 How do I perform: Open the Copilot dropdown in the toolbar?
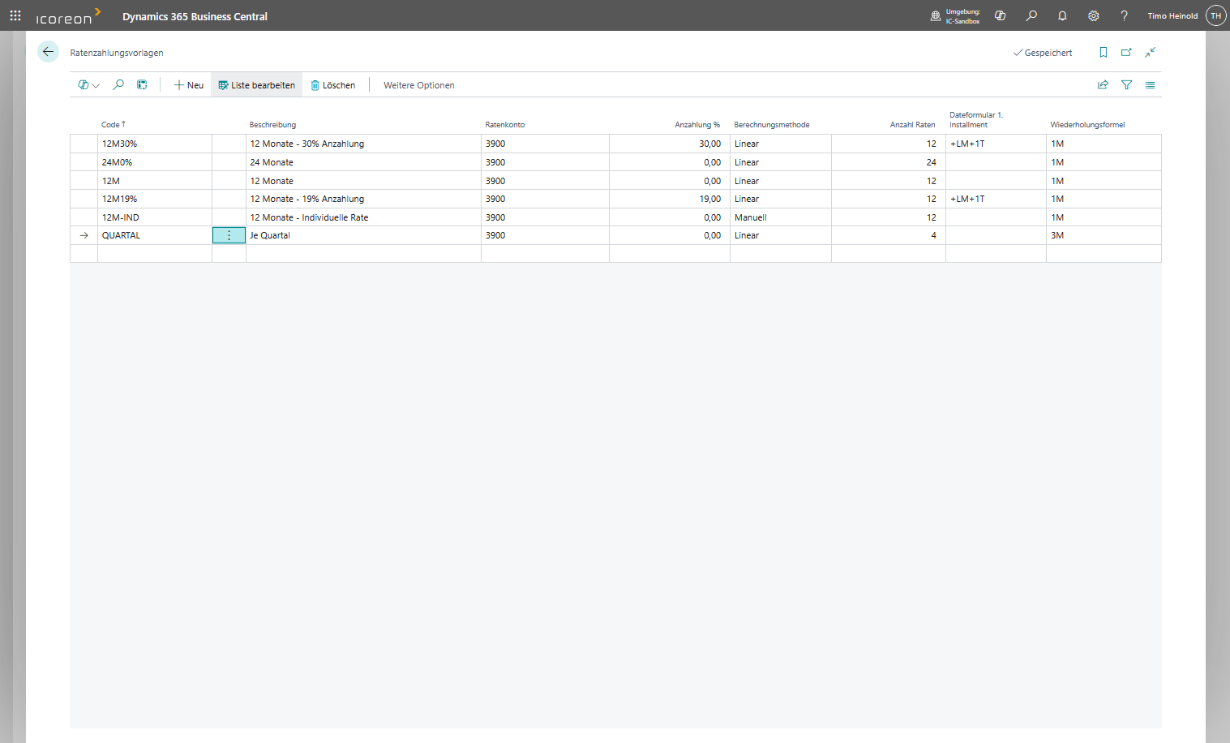coord(88,85)
